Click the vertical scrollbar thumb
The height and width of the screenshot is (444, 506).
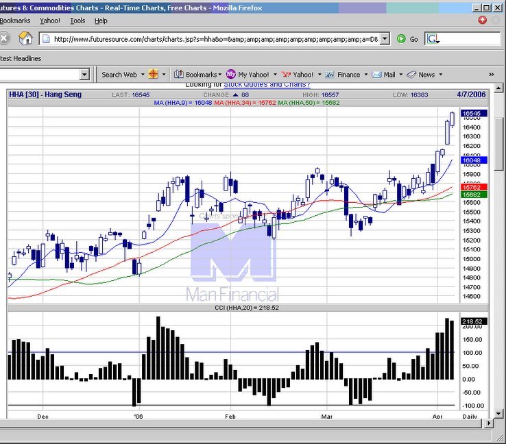click(499, 144)
